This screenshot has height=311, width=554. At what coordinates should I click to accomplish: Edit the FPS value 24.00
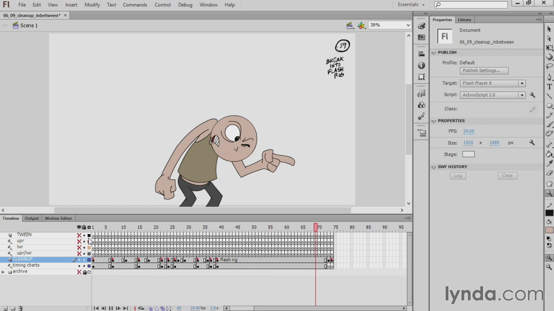point(468,131)
